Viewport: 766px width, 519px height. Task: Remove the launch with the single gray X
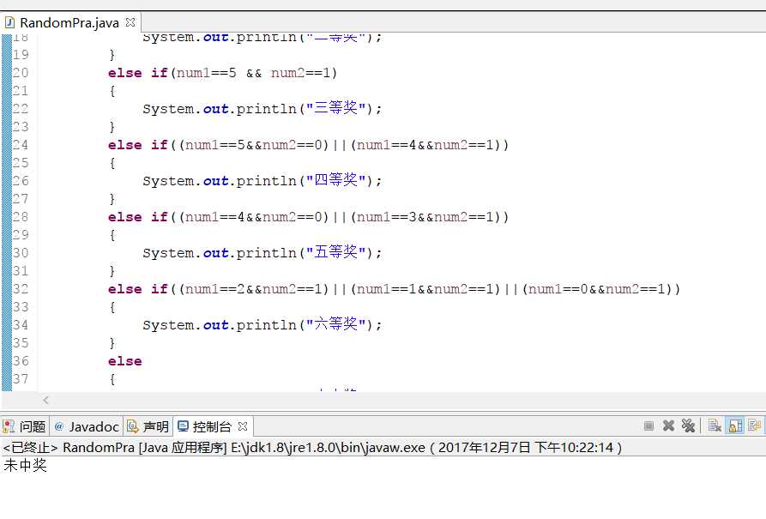tap(668, 426)
